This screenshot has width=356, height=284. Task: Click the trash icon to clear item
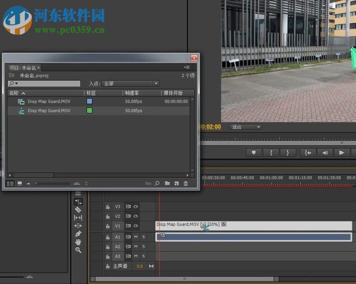[185, 183]
